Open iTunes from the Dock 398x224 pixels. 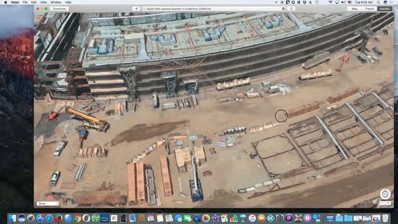(252, 218)
